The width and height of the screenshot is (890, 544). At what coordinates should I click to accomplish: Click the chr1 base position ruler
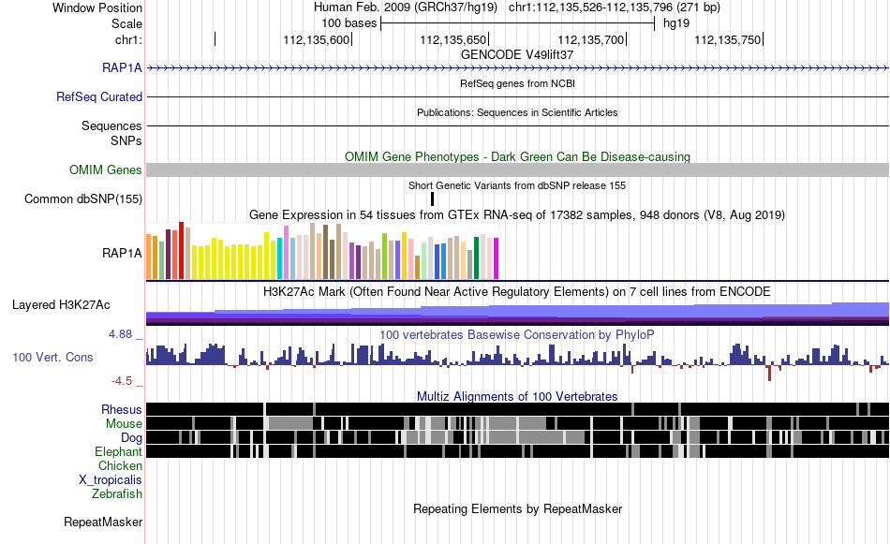[518, 39]
